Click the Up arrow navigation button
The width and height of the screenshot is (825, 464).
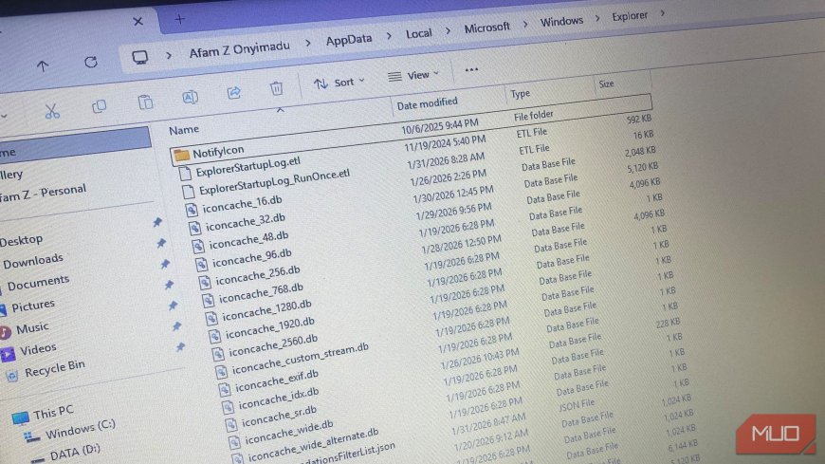pyautogui.click(x=43, y=65)
